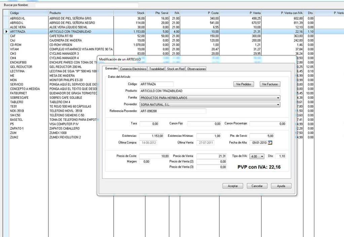
Task: Sort the table by the Stock column header
Action: click(x=129, y=13)
